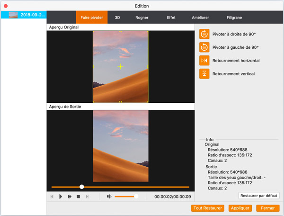The image size is (284, 216).
Task: Click the vertical flip icon
Action: (x=204, y=74)
